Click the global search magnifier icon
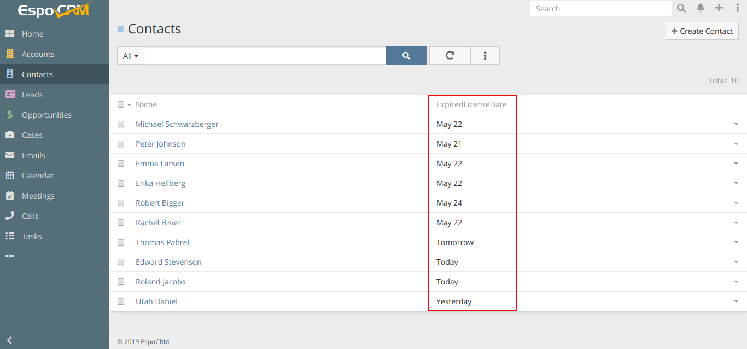The width and height of the screenshot is (747, 349). click(x=681, y=8)
